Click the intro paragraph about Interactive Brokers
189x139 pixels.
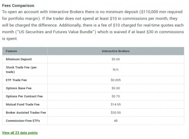[93, 25]
